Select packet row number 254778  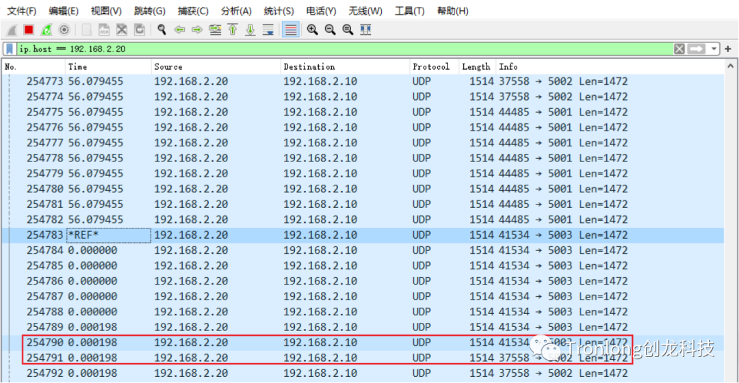pyautogui.click(x=363, y=158)
